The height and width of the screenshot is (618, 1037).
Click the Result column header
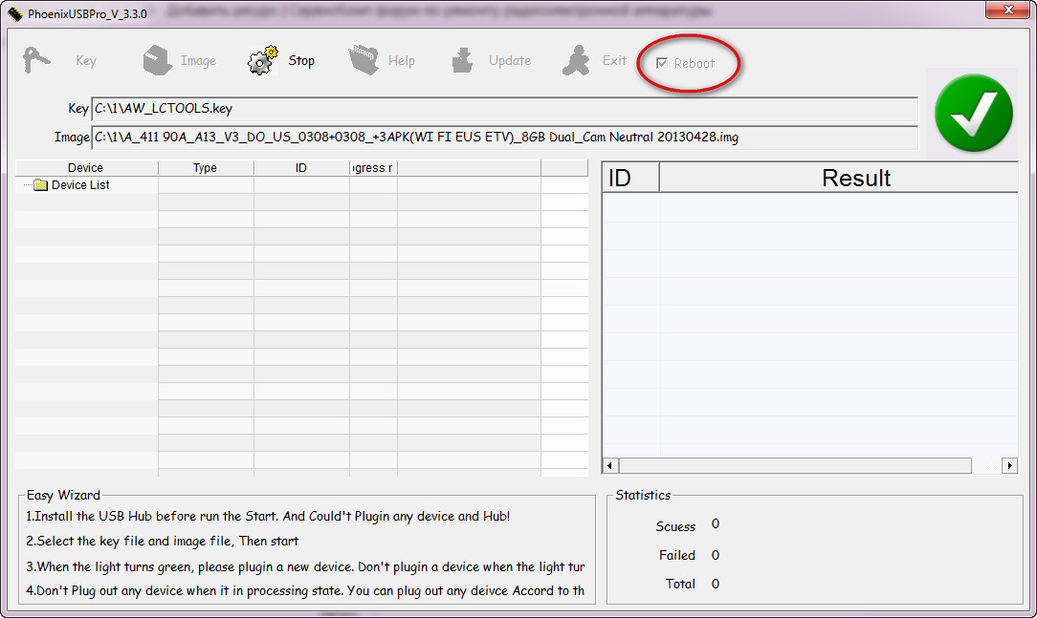839,178
